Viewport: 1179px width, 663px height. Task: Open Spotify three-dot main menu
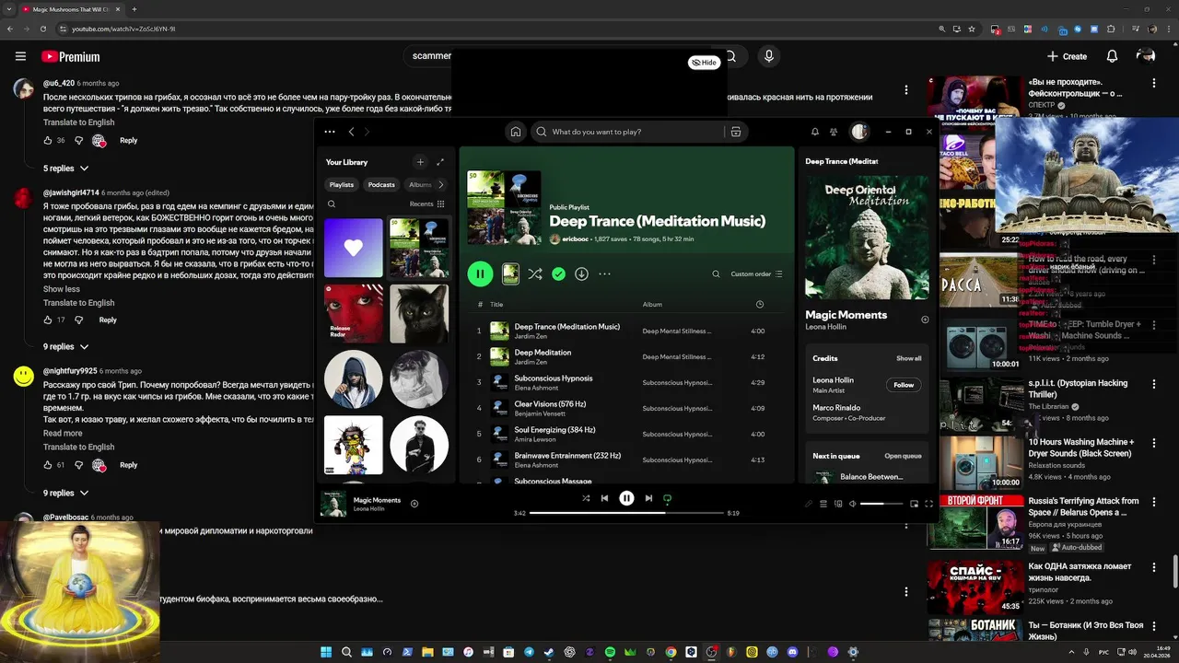[x=330, y=132]
